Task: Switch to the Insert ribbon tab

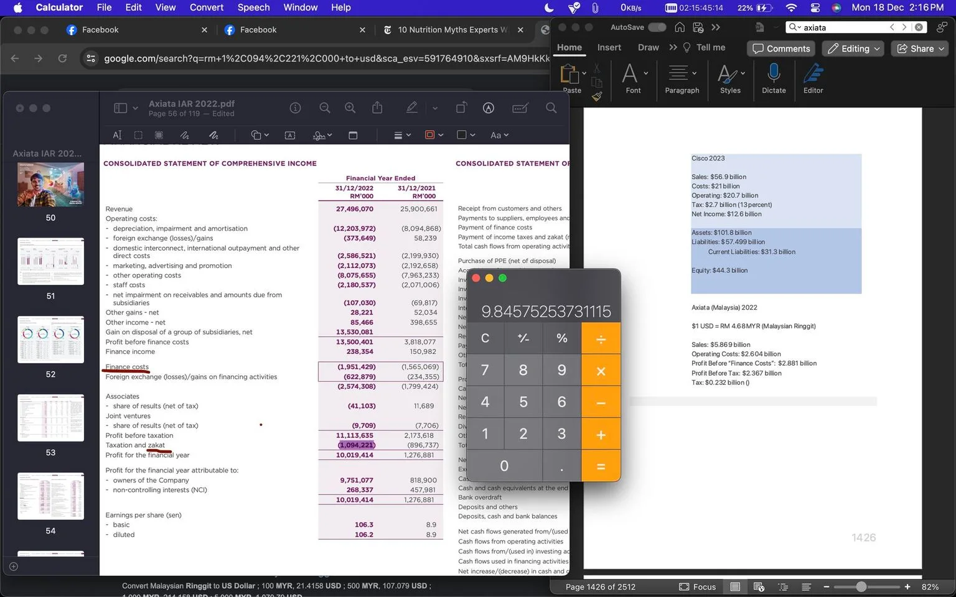Action: pyautogui.click(x=609, y=47)
